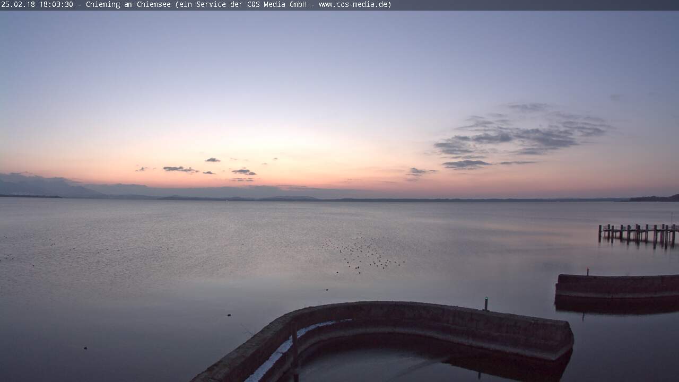Click the small post atop right wall
Viewport: 679px width, 382px height.
(x=587, y=272)
